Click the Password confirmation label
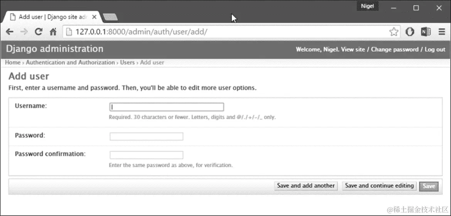This screenshot has width=451, height=216. 50,154
